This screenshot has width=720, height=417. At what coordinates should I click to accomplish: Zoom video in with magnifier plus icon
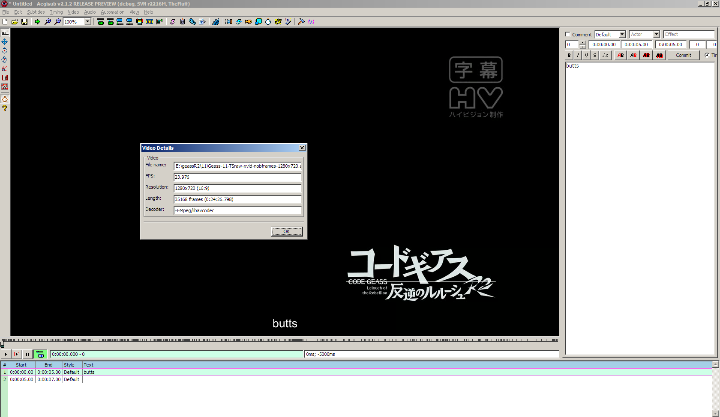(x=48, y=22)
